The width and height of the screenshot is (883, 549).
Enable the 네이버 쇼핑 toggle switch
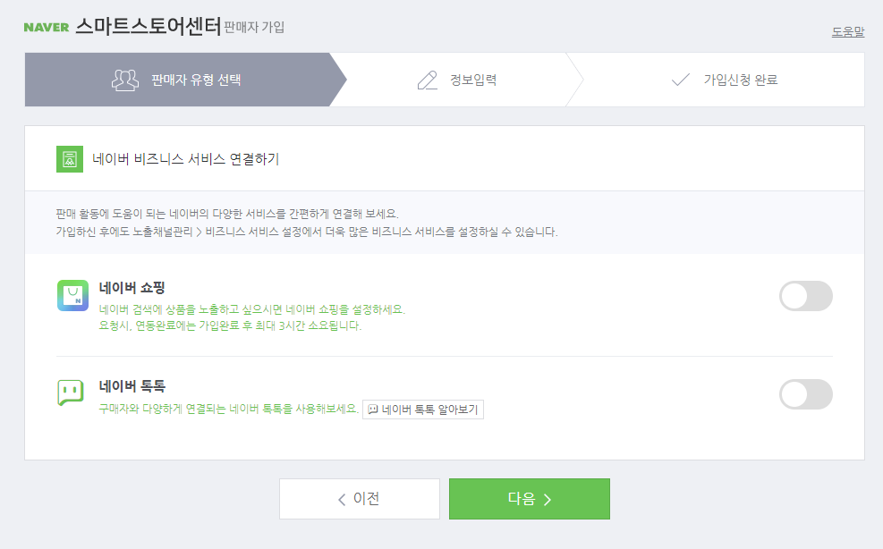click(x=806, y=296)
